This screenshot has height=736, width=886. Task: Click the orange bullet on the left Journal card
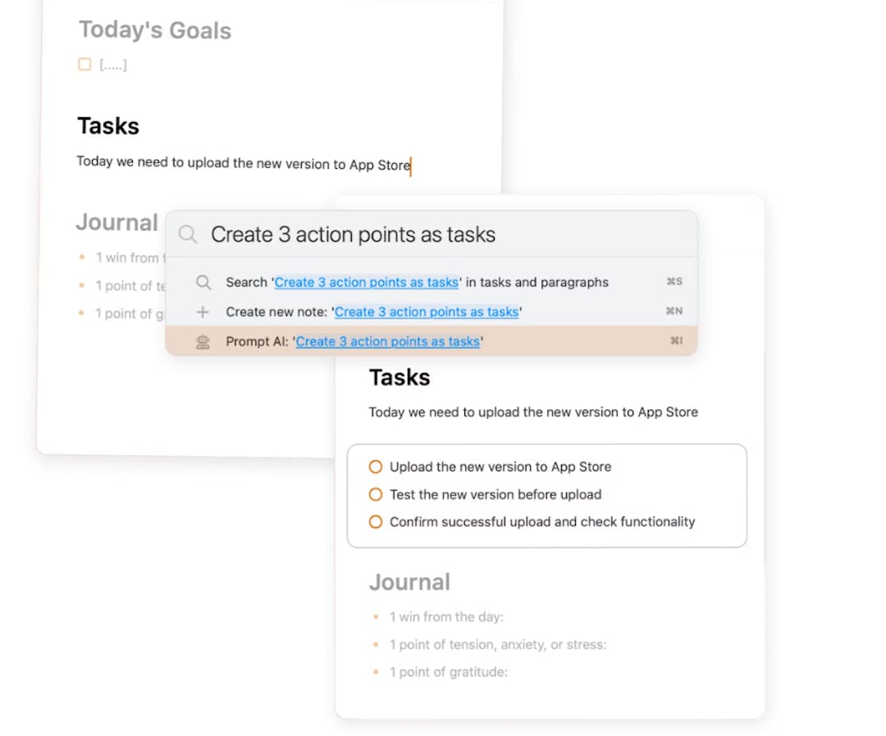click(82, 257)
